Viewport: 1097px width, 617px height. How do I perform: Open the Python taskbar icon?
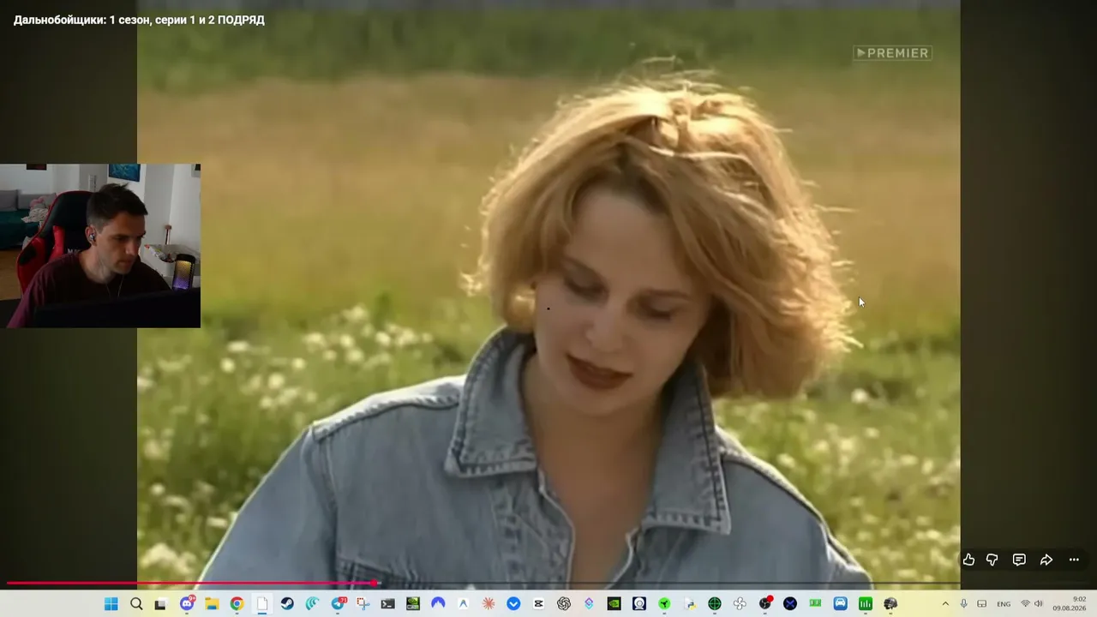690,604
